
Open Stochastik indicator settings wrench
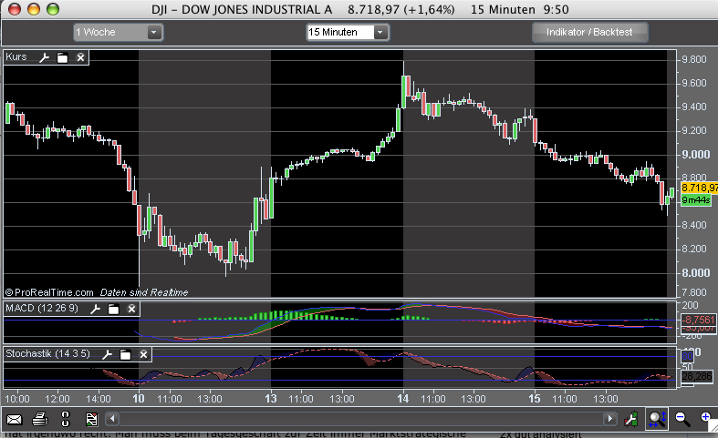point(107,354)
